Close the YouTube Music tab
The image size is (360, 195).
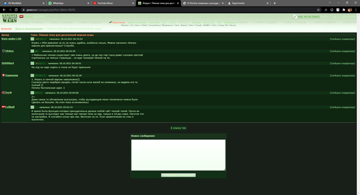tap(133, 3)
